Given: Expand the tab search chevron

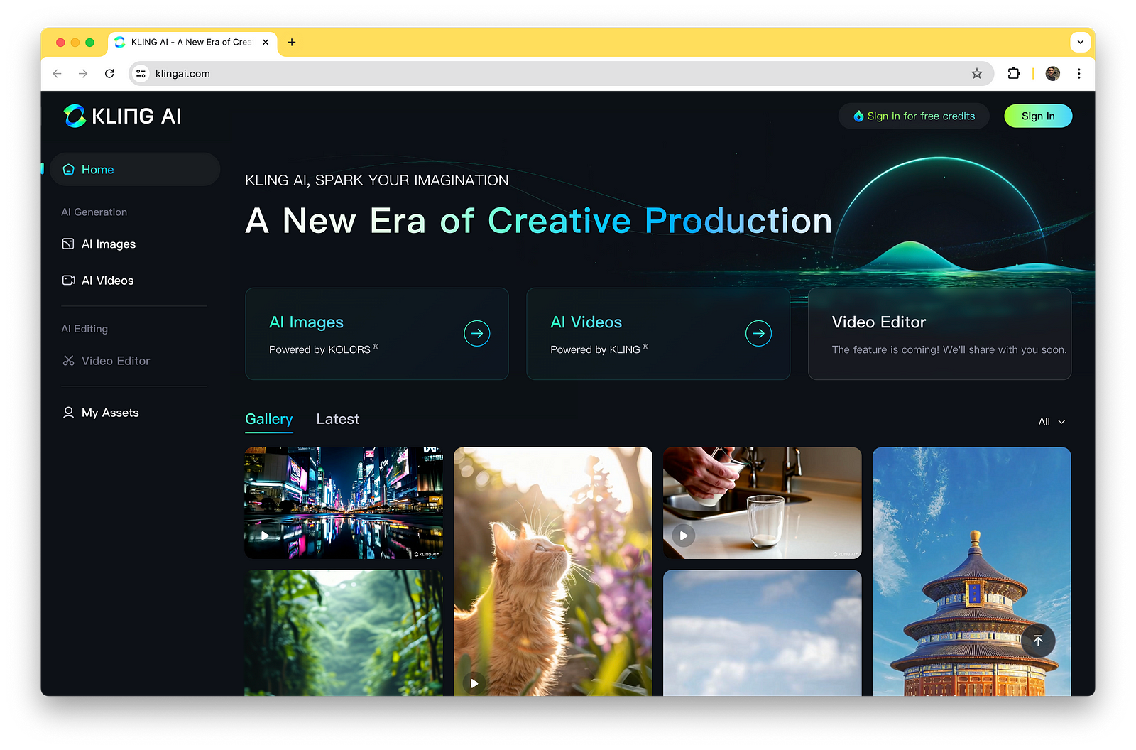Looking at the screenshot, I should click(1080, 42).
